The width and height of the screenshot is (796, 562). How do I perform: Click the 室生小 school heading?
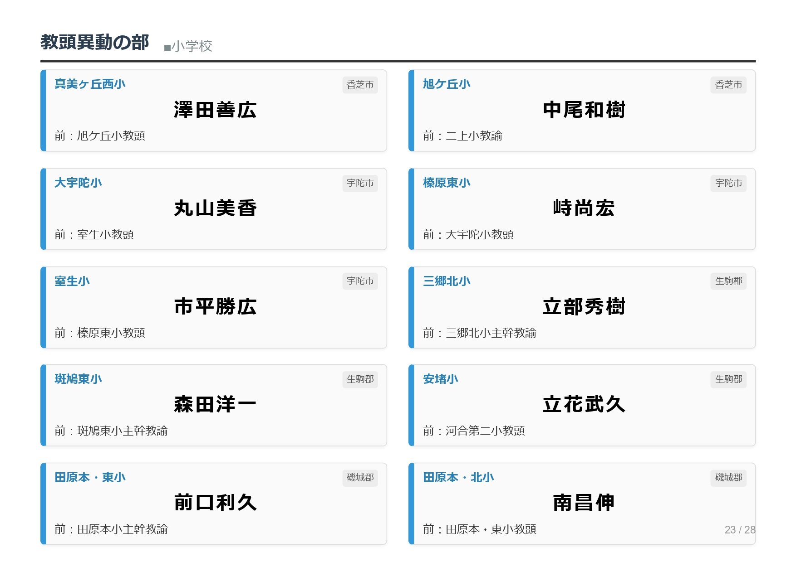(x=72, y=281)
